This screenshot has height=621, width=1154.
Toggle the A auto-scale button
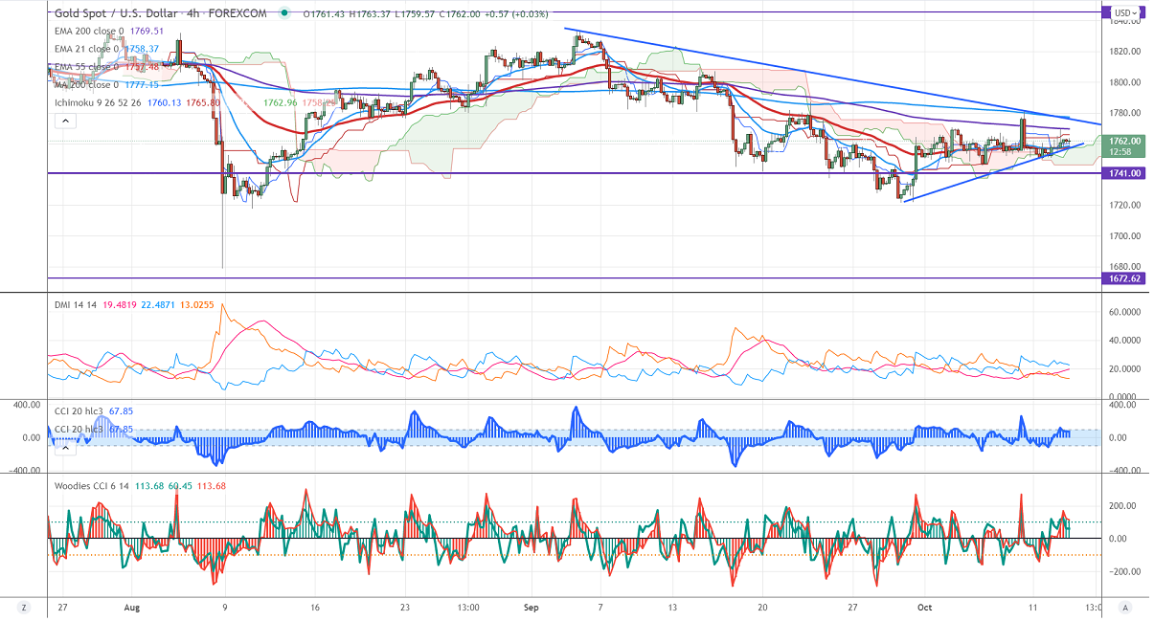tap(1125, 608)
